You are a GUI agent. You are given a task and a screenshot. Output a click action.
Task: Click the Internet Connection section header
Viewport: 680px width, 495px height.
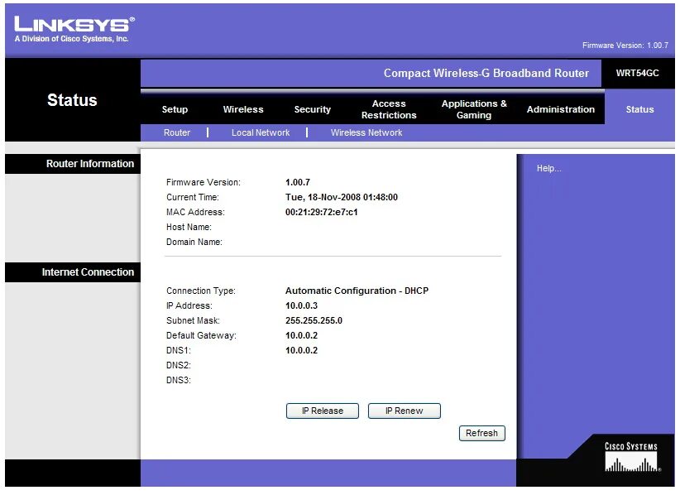(x=88, y=272)
